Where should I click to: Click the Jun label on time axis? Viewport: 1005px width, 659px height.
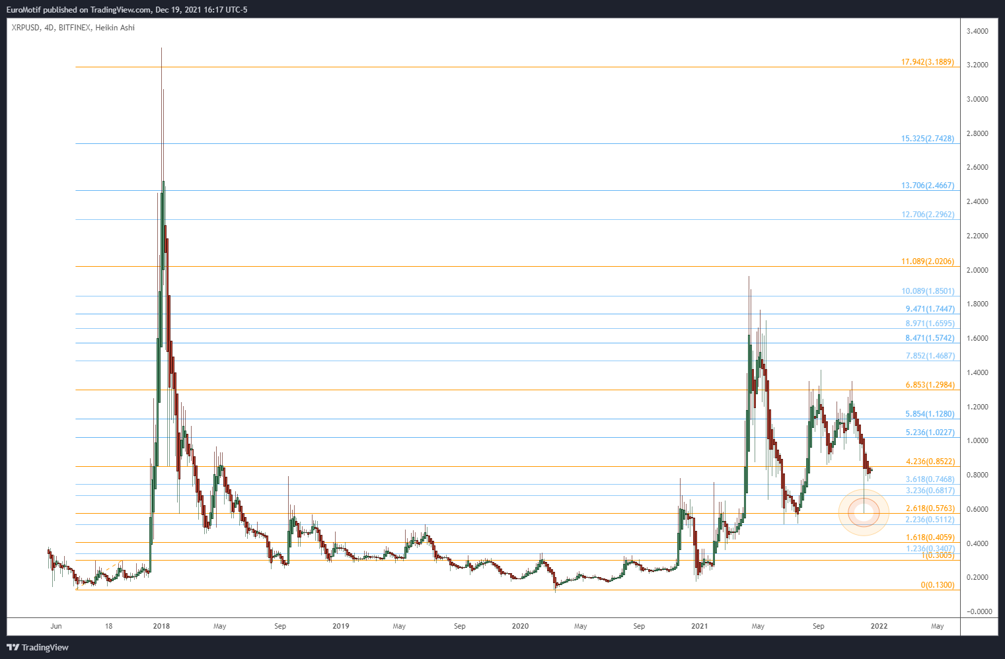(x=56, y=626)
